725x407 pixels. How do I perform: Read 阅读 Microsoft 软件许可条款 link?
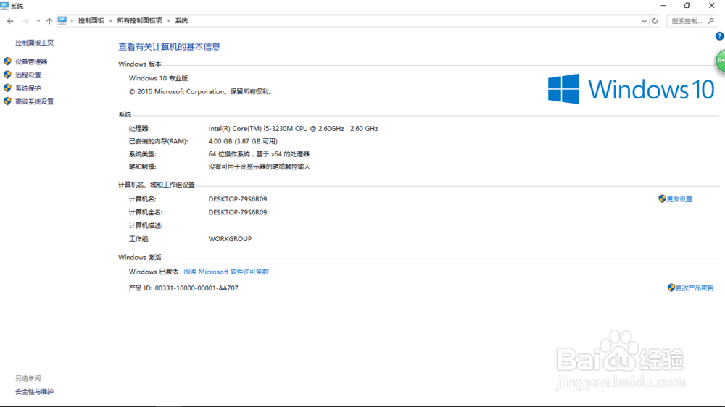tap(226, 272)
